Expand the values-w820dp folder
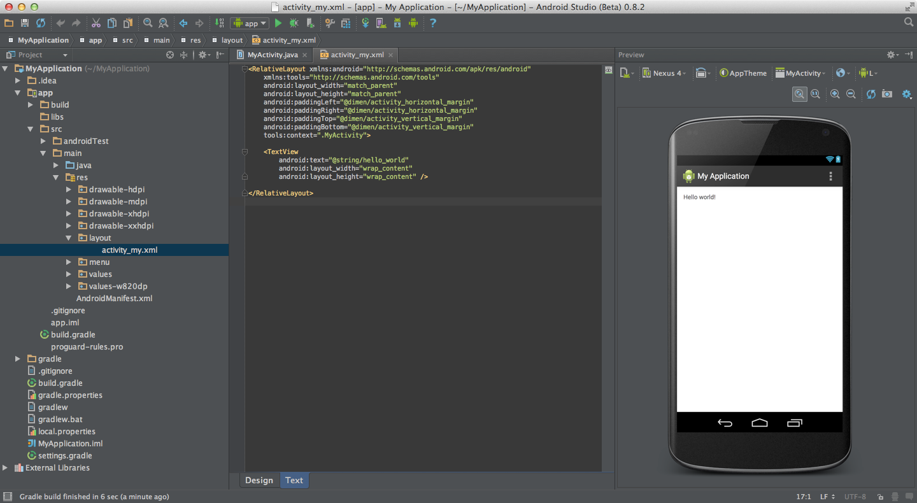Image resolution: width=917 pixels, height=503 pixels. 69,286
